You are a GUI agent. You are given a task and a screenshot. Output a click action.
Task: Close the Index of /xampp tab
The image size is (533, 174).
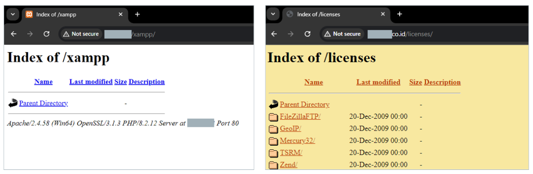(121, 14)
